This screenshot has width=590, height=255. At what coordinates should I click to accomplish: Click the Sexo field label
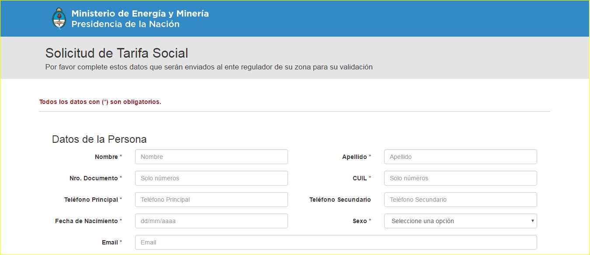click(x=360, y=221)
